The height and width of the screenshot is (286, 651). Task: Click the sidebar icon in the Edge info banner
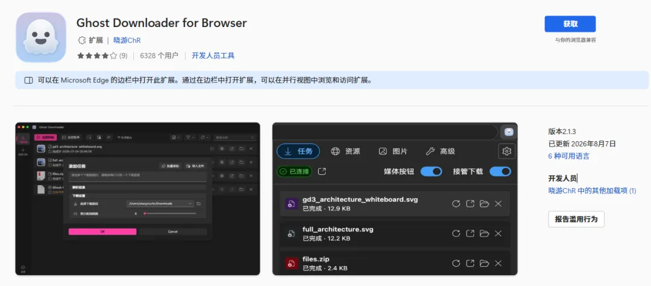point(28,81)
